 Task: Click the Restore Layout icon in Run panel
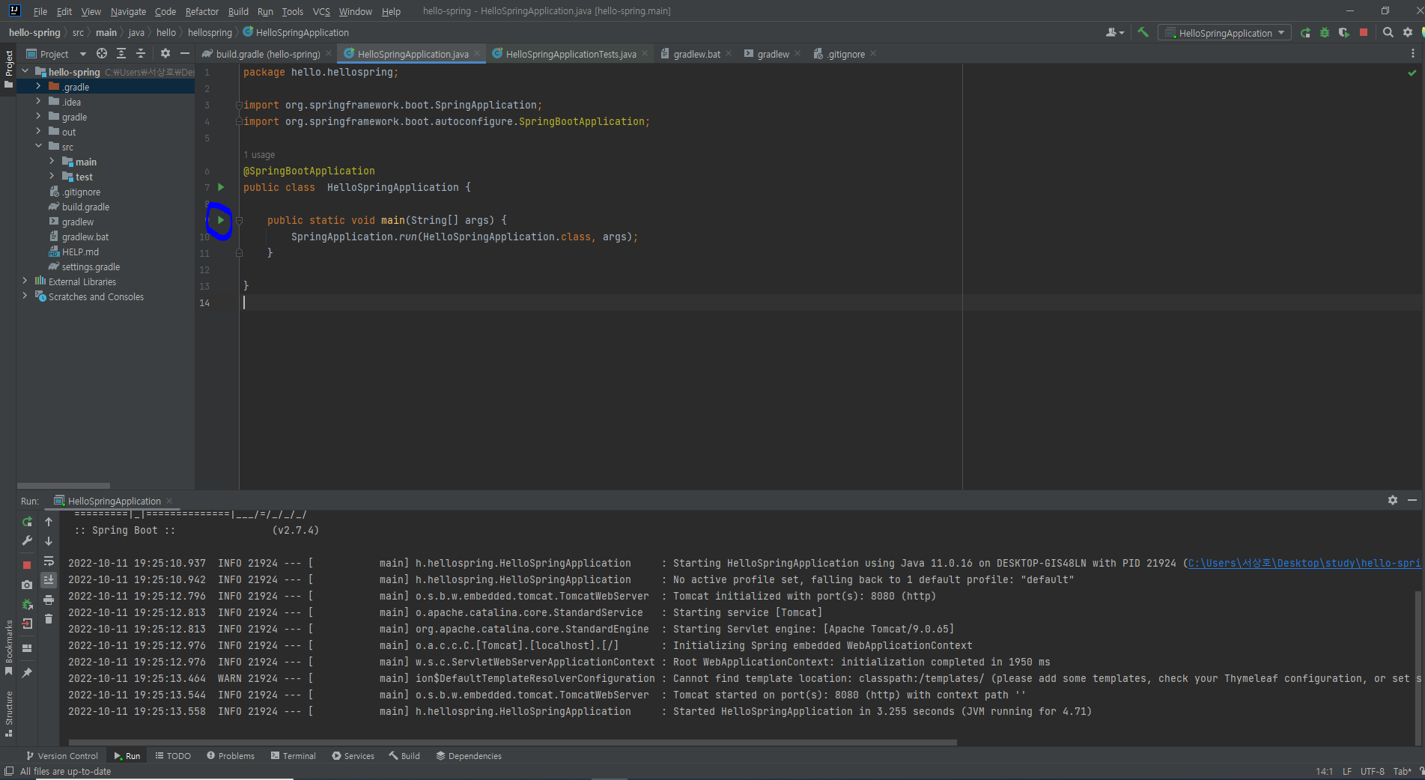(28, 648)
